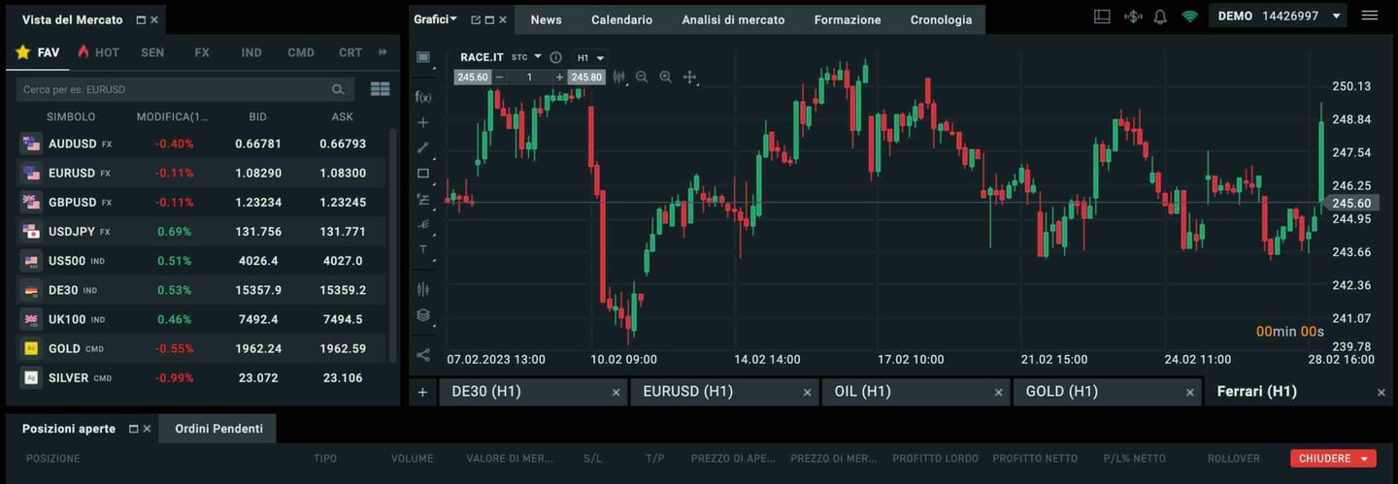
Task: Open the notifications bell
Action: click(1159, 16)
